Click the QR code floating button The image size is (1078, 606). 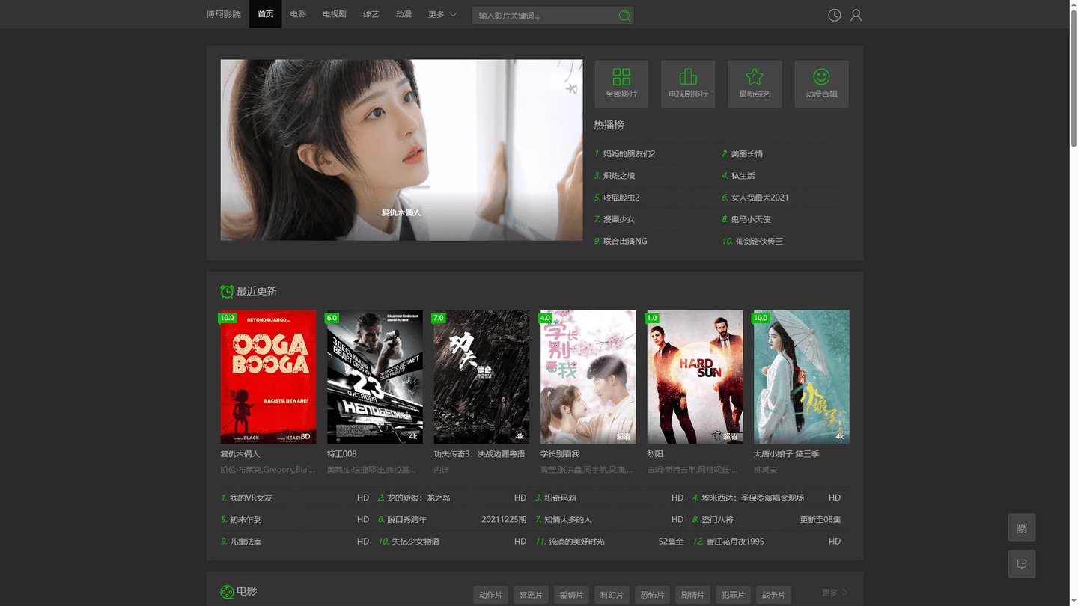point(1022,528)
